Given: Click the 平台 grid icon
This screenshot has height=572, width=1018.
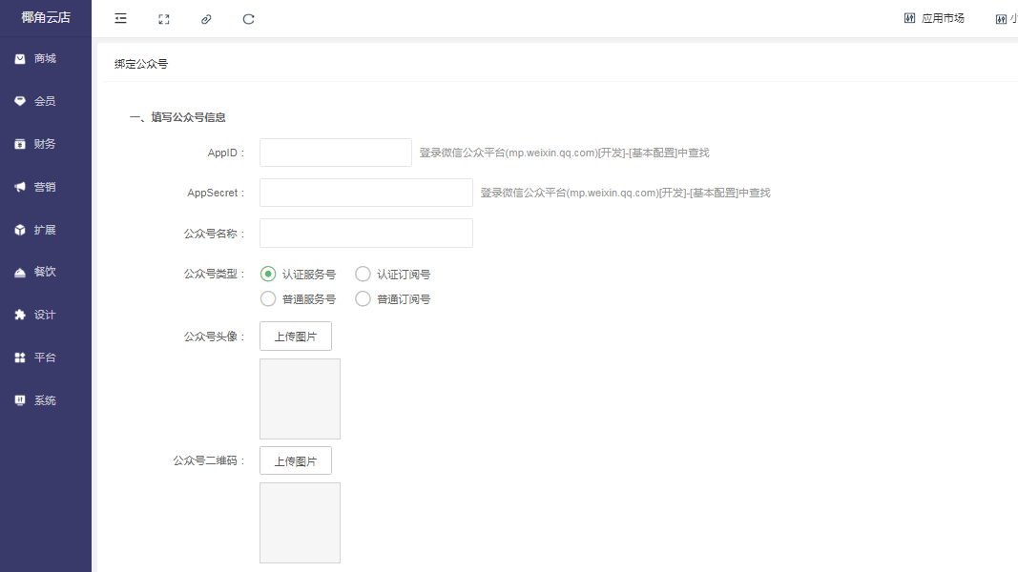Looking at the screenshot, I should (20, 357).
